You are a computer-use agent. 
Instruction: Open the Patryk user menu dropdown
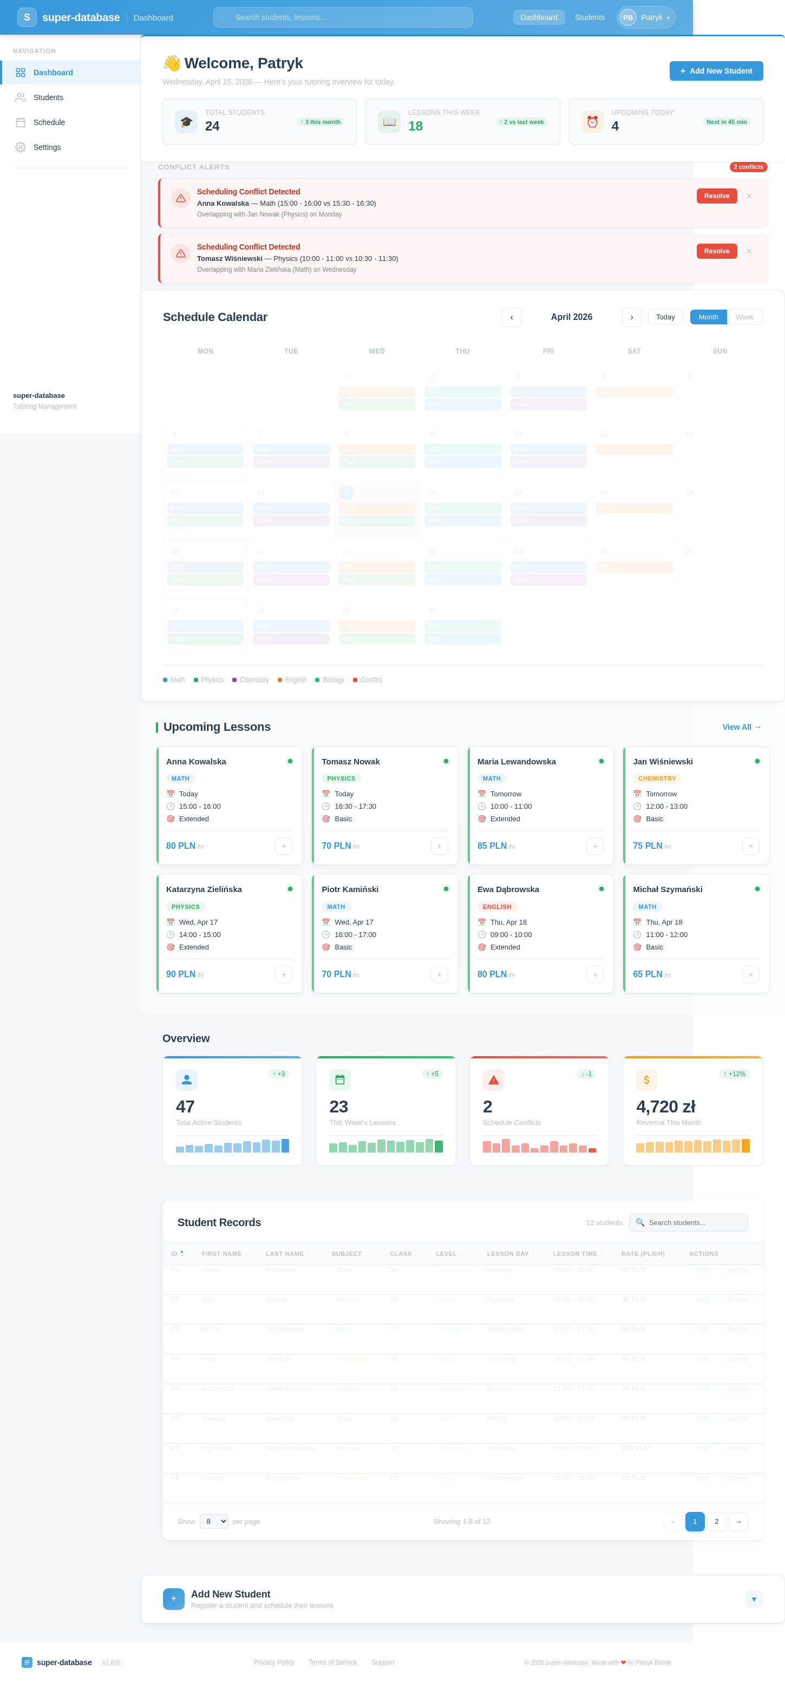[646, 18]
